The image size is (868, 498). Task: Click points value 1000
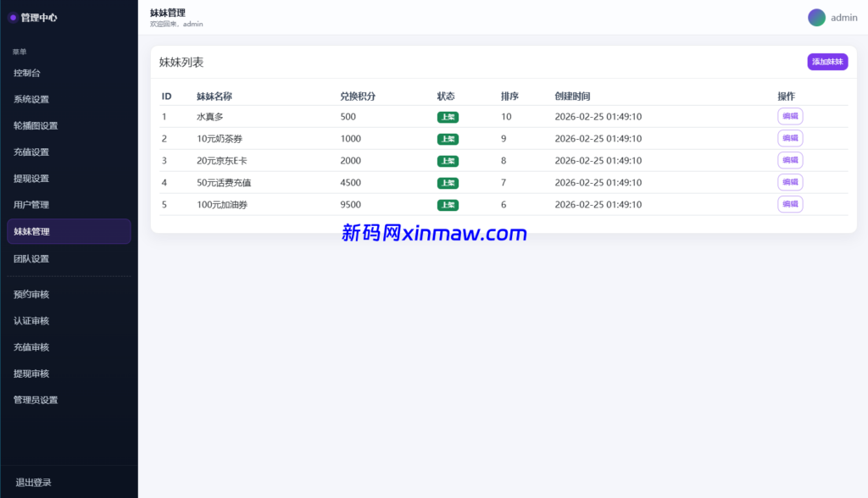coord(350,139)
